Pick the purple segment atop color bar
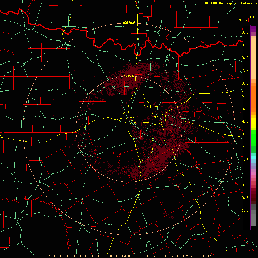The image size is (258, 258). click(253, 29)
